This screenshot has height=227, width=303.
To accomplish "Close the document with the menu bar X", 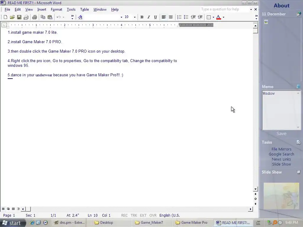I will pos(256,9).
